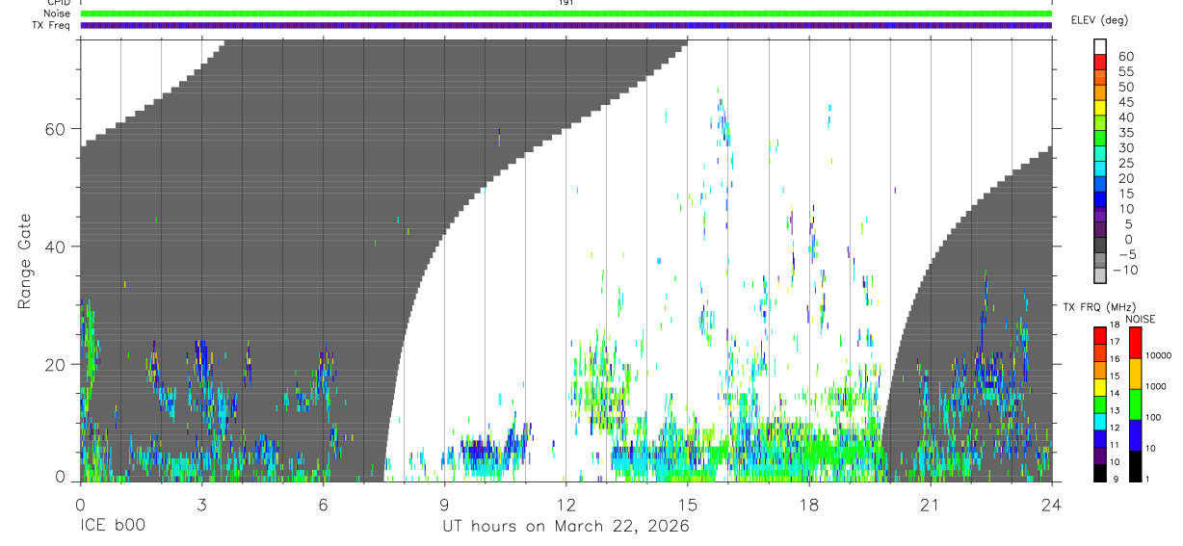The height and width of the screenshot is (546, 1183).
Task: Click the '-5' ELEV colorbar value
Action: click(x=1126, y=254)
